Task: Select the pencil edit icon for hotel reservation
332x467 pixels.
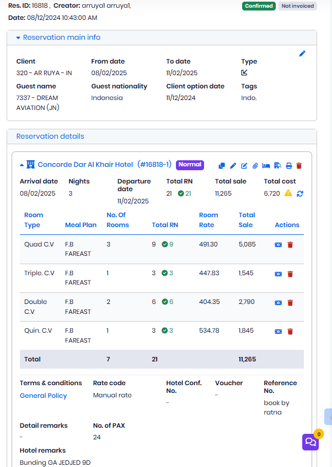Action: coord(233,165)
